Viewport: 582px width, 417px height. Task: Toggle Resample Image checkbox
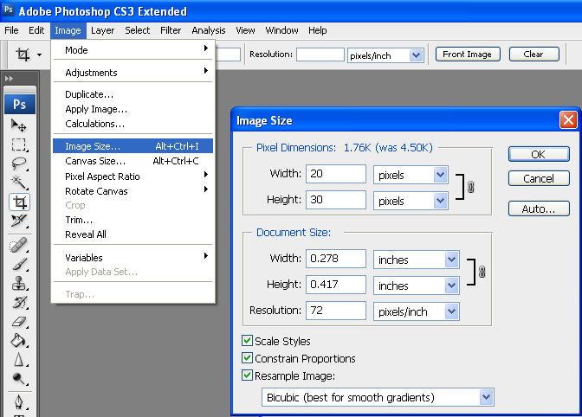click(x=247, y=375)
